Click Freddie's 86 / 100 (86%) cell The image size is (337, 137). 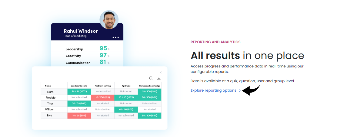150,98
